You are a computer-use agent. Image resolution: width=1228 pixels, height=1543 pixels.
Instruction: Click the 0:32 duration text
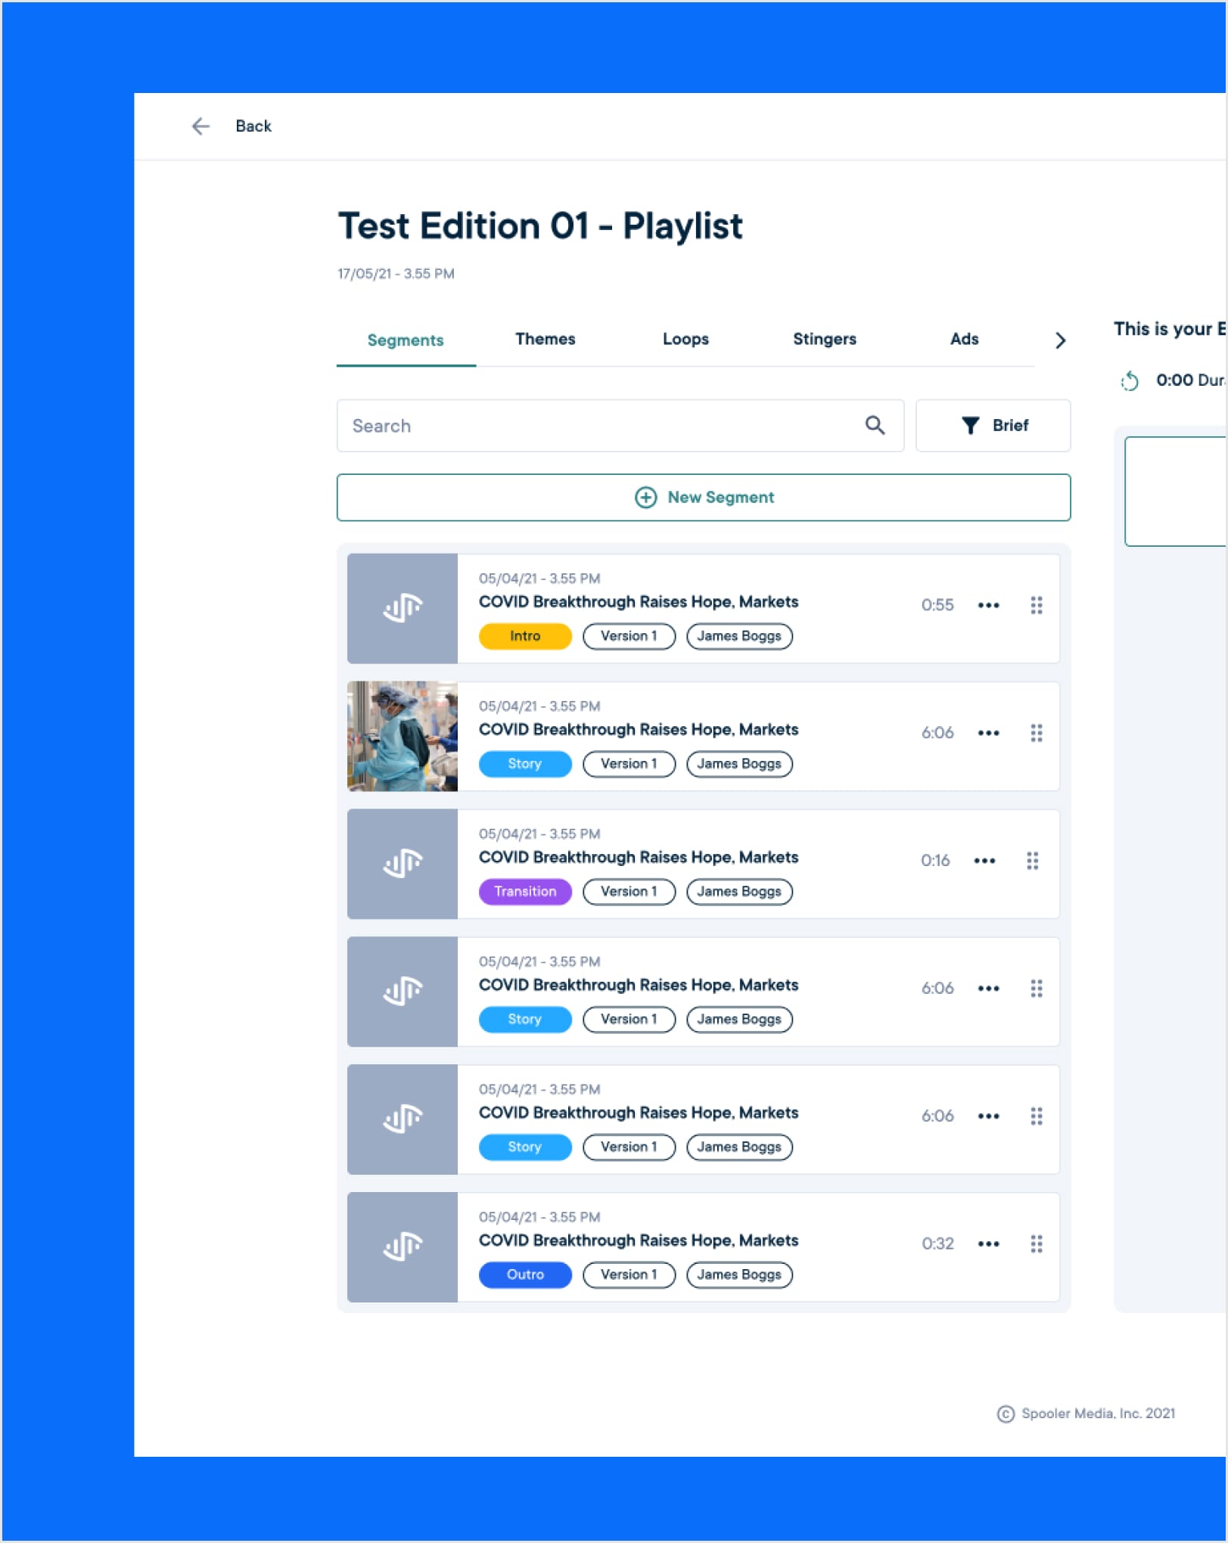[937, 1243]
